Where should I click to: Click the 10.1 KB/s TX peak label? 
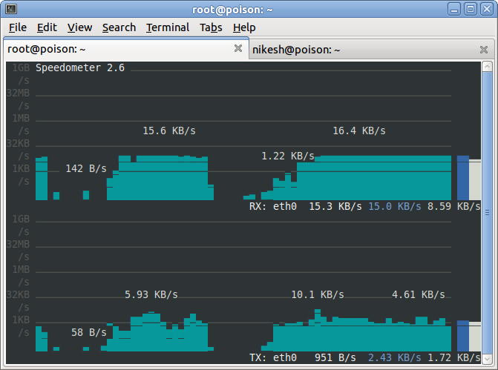pyautogui.click(x=318, y=295)
